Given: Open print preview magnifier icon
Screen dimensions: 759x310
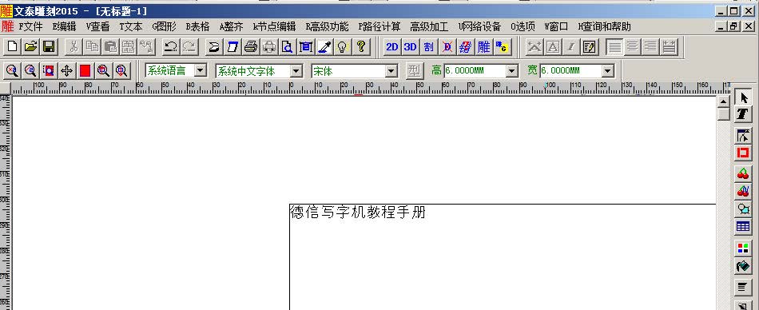Looking at the screenshot, I should click(288, 46).
